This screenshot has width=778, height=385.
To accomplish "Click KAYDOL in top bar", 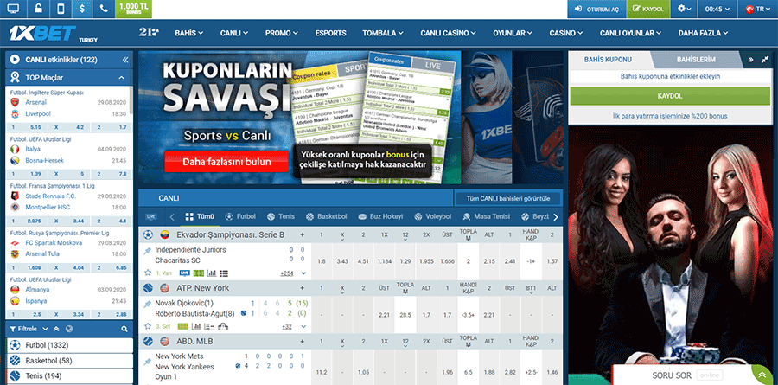I will [x=648, y=9].
